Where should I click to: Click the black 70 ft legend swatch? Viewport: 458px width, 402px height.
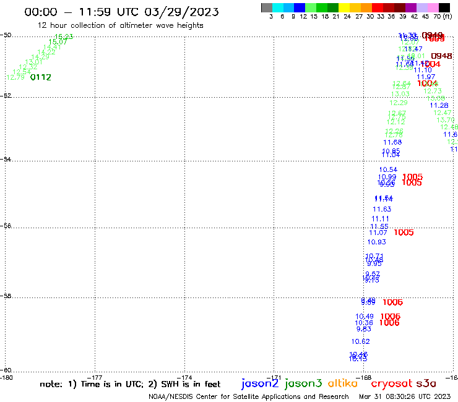(x=444, y=7)
